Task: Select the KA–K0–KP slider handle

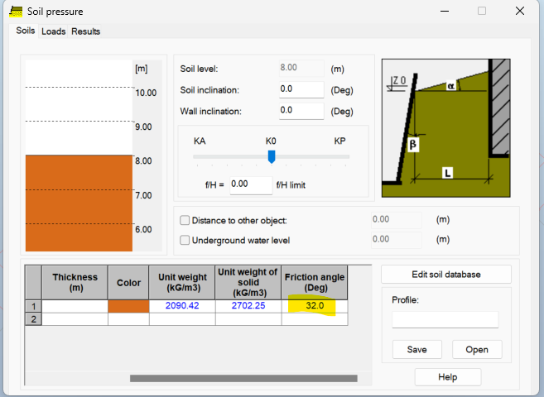Action: [272, 156]
